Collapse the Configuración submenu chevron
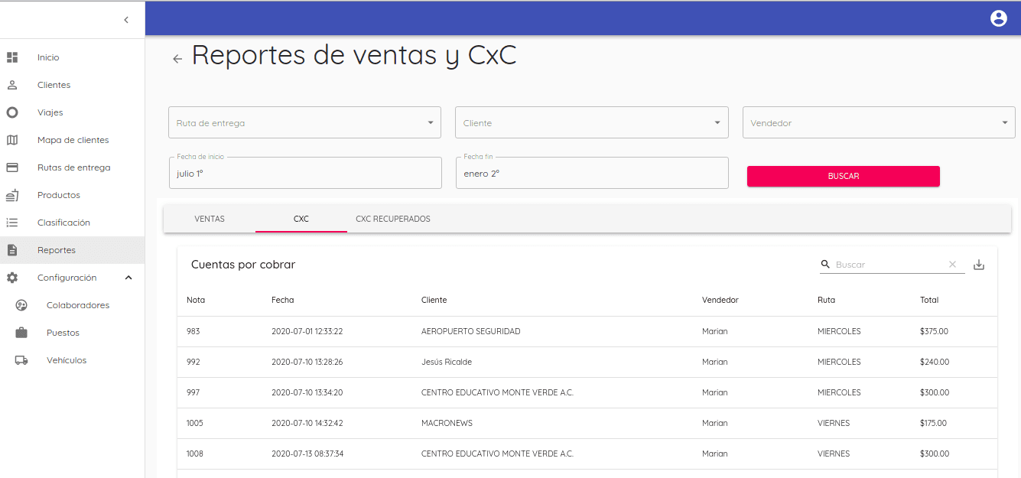The image size is (1021, 478). click(128, 278)
